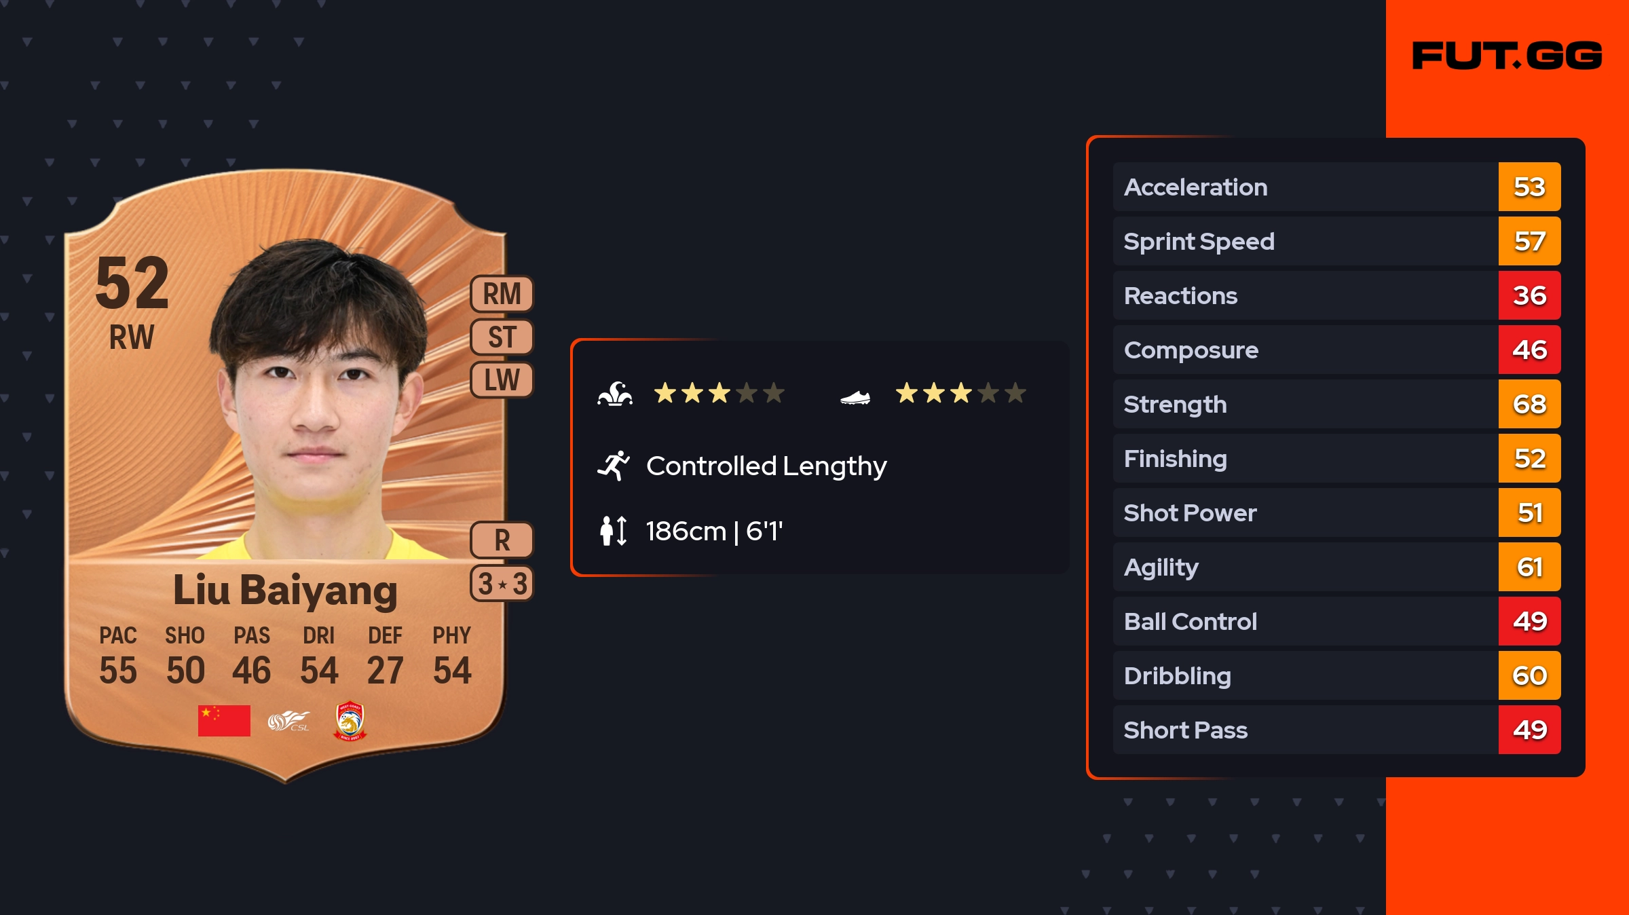1629x915 pixels.
Task: Select the RM alternate position badge
Action: [502, 295]
